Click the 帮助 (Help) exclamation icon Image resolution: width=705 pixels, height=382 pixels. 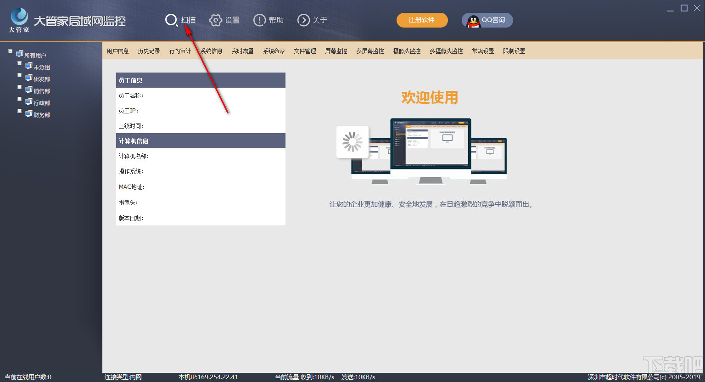[x=260, y=20]
